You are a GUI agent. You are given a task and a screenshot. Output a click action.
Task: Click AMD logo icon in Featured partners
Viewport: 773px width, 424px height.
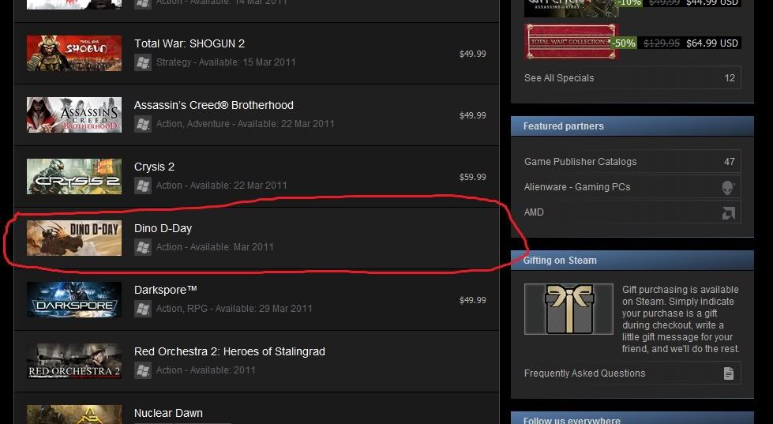(x=729, y=212)
